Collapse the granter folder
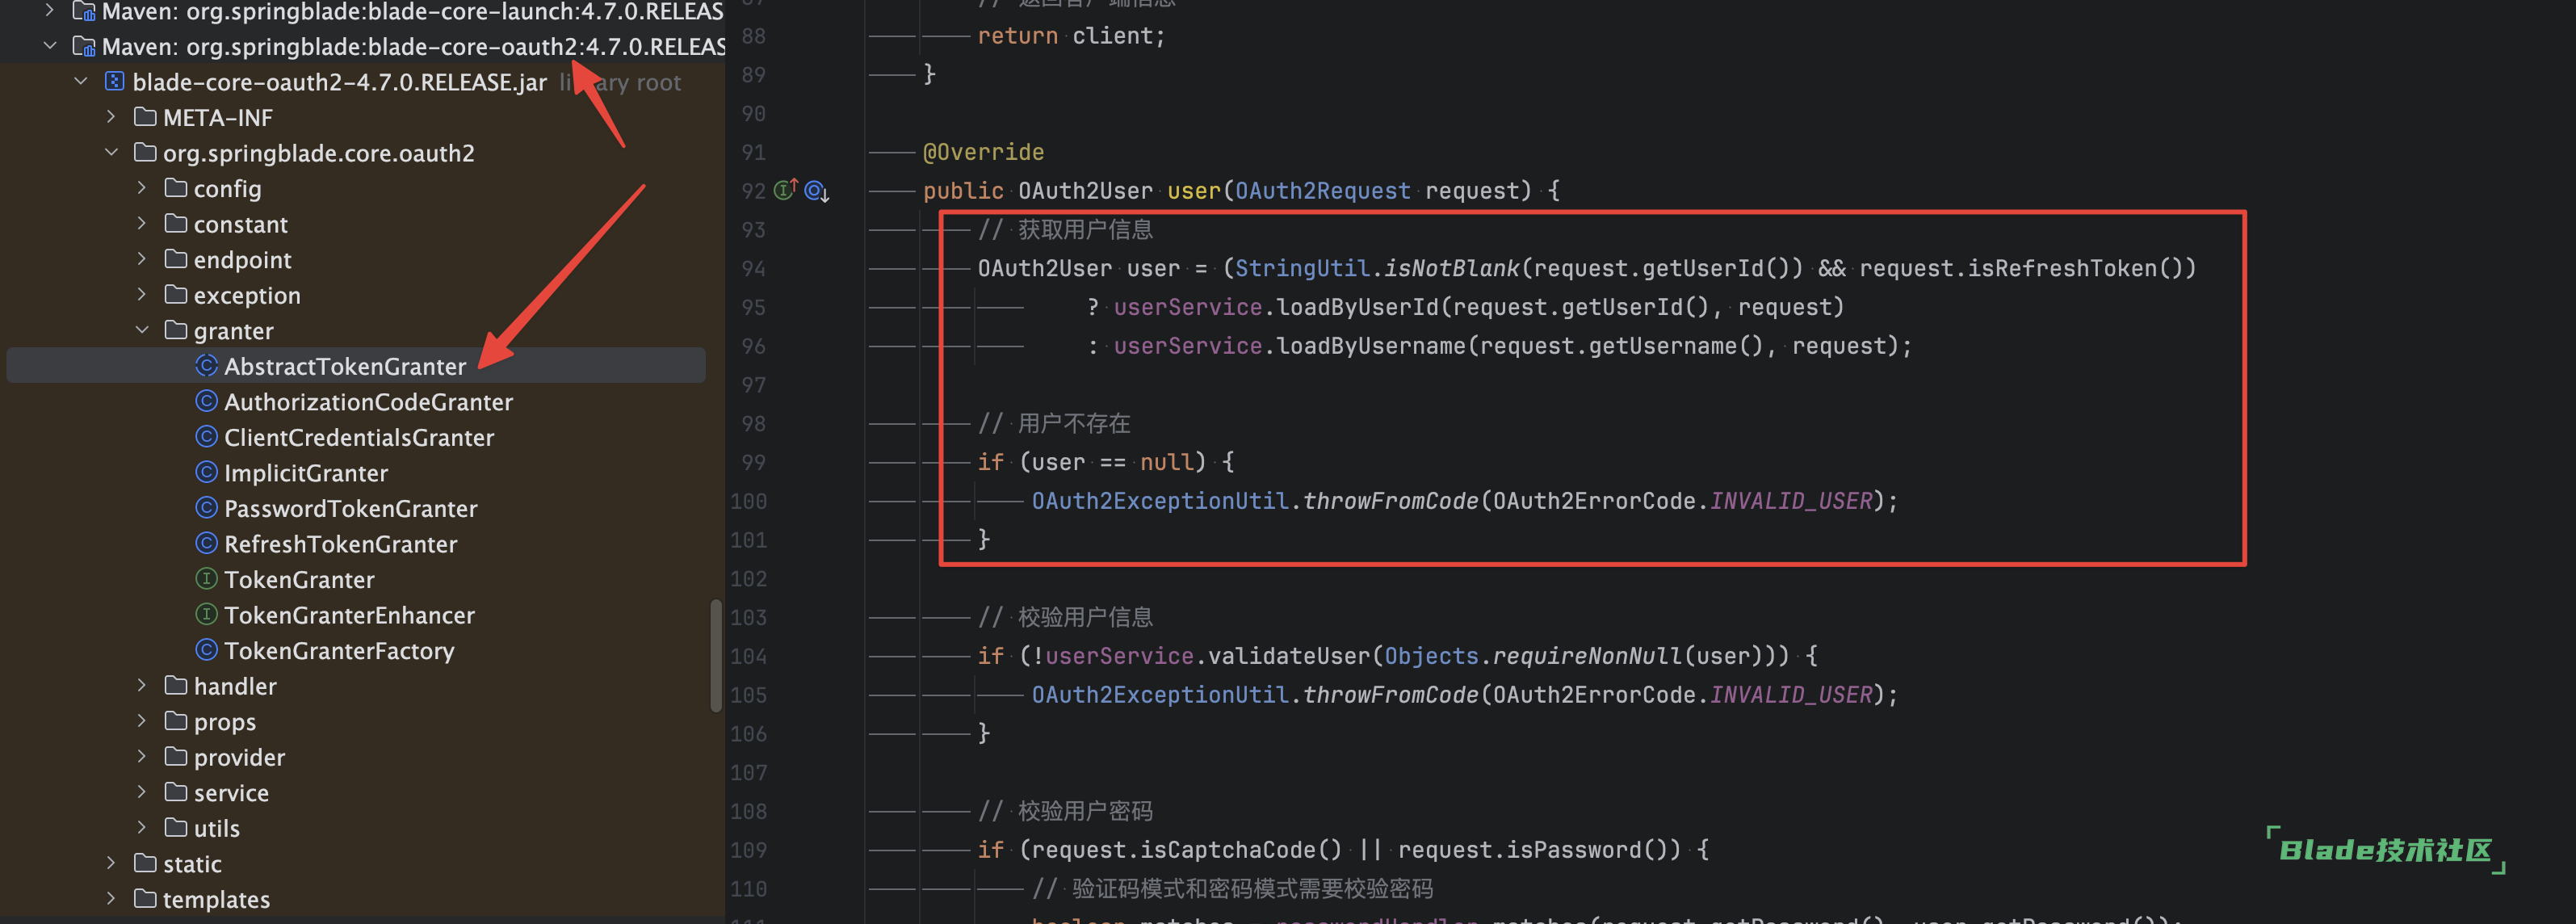Viewport: 2576px width, 924px height. pyautogui.click(x=142, y=330)
